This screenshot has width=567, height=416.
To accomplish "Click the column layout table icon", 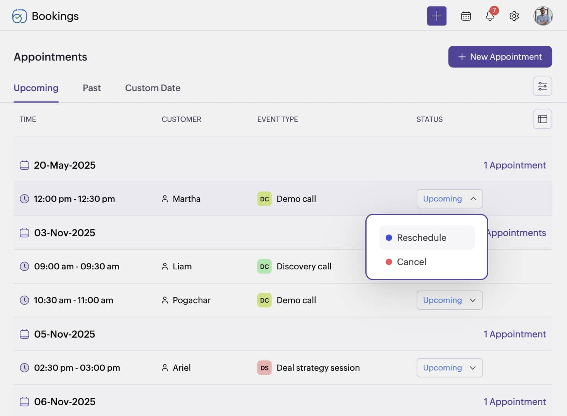I will [x=542, y=119].
